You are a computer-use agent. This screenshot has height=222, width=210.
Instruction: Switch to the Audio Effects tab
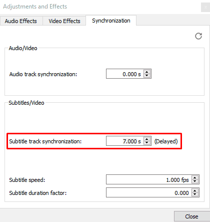[x=21, y=21]
